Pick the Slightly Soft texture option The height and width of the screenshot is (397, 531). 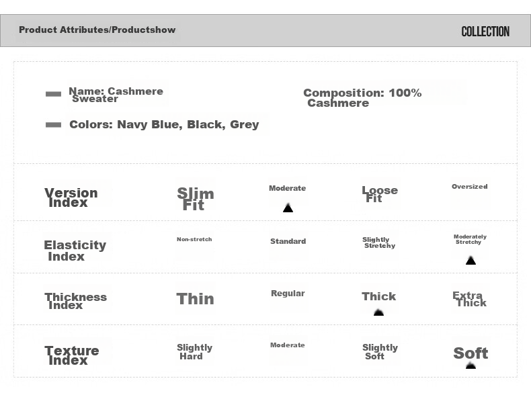pos(380,352)
